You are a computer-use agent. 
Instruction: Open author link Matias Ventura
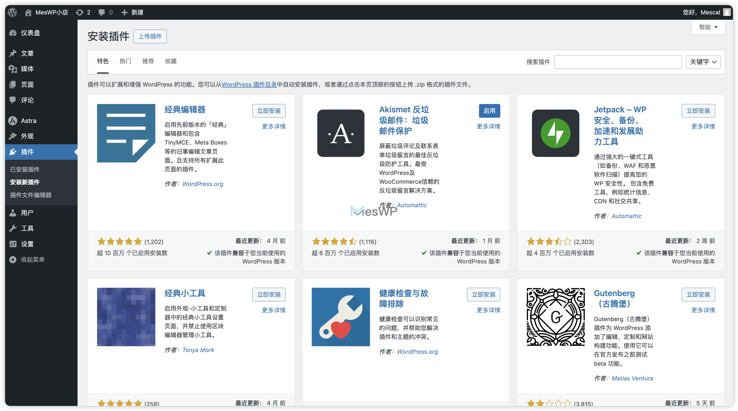click(632, 378)
